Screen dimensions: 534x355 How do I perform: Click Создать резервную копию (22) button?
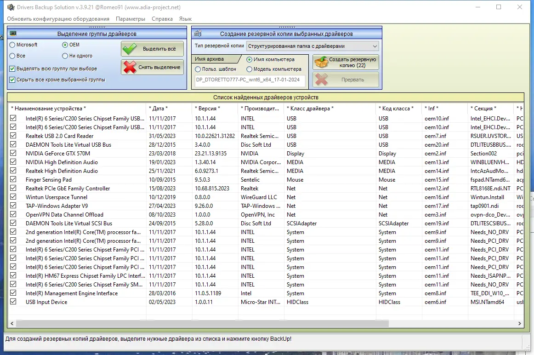[x=346, y=63]
